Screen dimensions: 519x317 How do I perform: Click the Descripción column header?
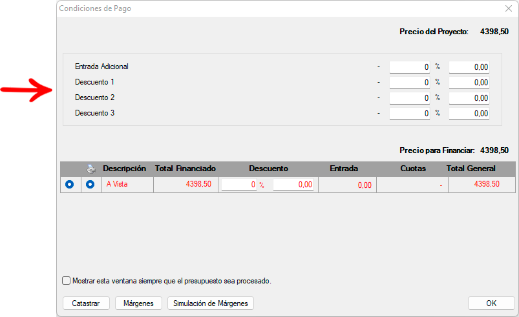pos(124,169)
